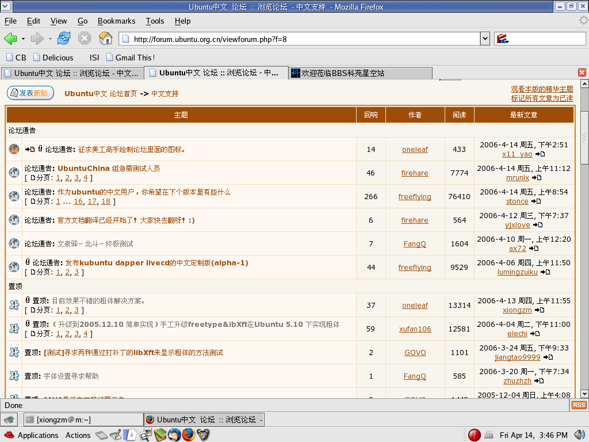The width and height of the screenshot is (589, 442).
Task: Open author profile xufan106
Action: (415, 329)
